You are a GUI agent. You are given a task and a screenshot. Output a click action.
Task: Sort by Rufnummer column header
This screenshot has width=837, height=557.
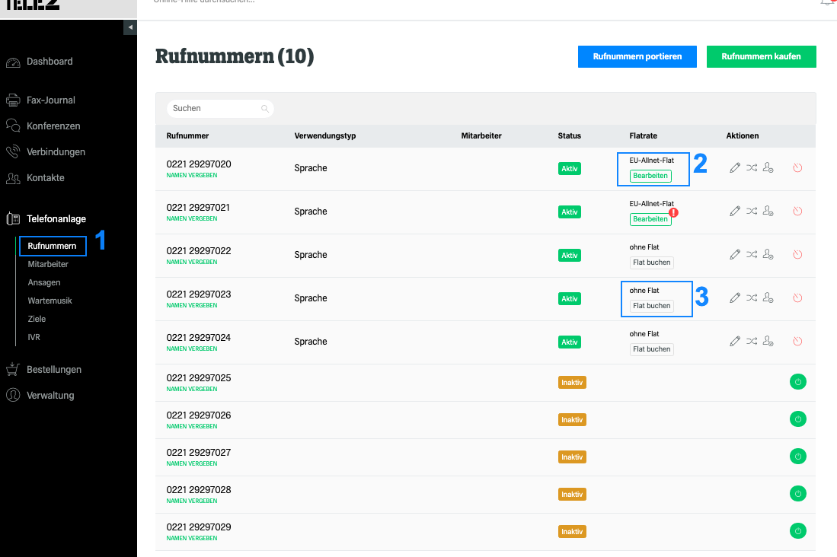coord(187,135)
